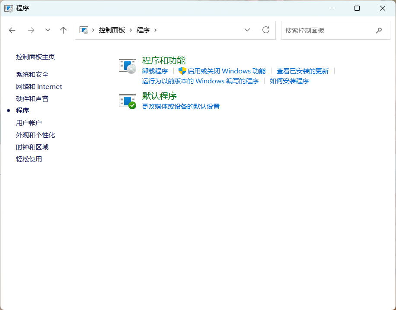Open 轻松使用 category
Image resolution: width=396 pixels, height=310 pixels.
tap(29, 159)
